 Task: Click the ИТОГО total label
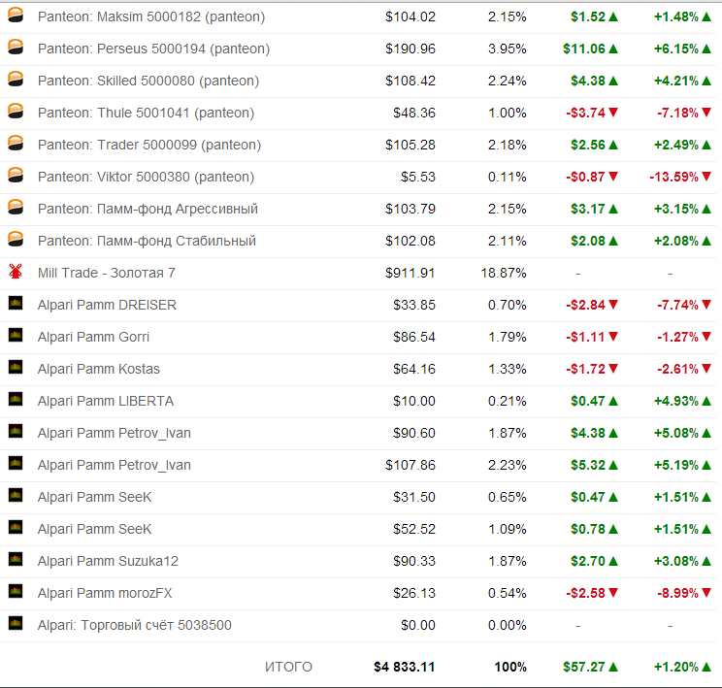pos(289,667)
